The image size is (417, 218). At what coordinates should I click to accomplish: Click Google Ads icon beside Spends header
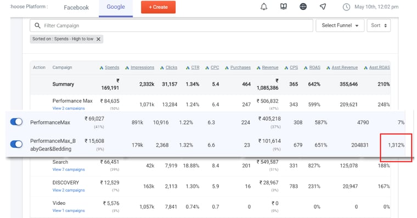[x=102, y=68]
